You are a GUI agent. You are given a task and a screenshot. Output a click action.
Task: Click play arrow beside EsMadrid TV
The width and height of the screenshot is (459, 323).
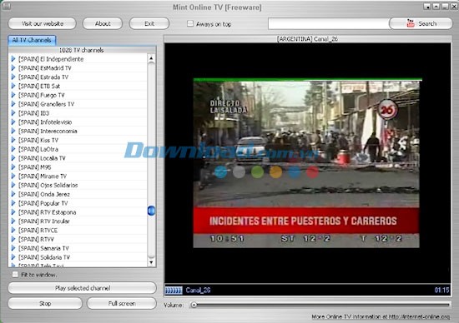point(13,68)
